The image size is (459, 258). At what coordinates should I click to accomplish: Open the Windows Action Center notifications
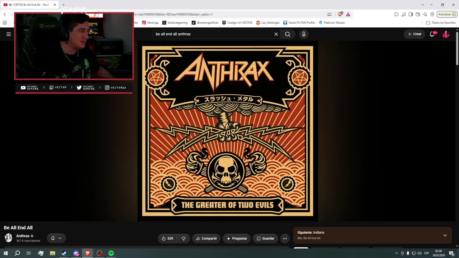coord(451,253)
